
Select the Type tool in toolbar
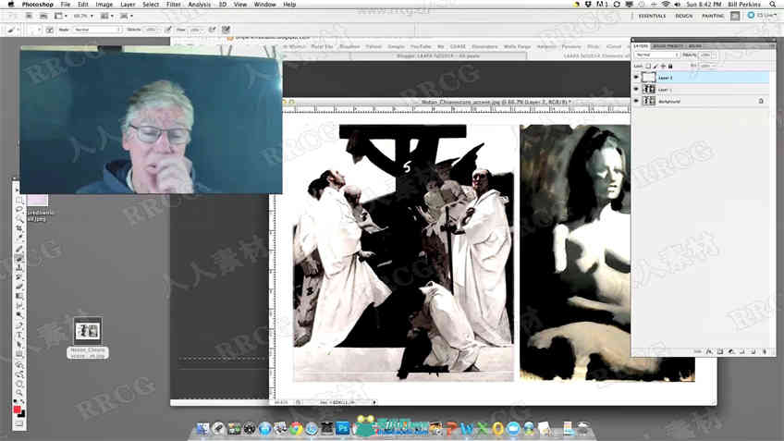point(19,336)
